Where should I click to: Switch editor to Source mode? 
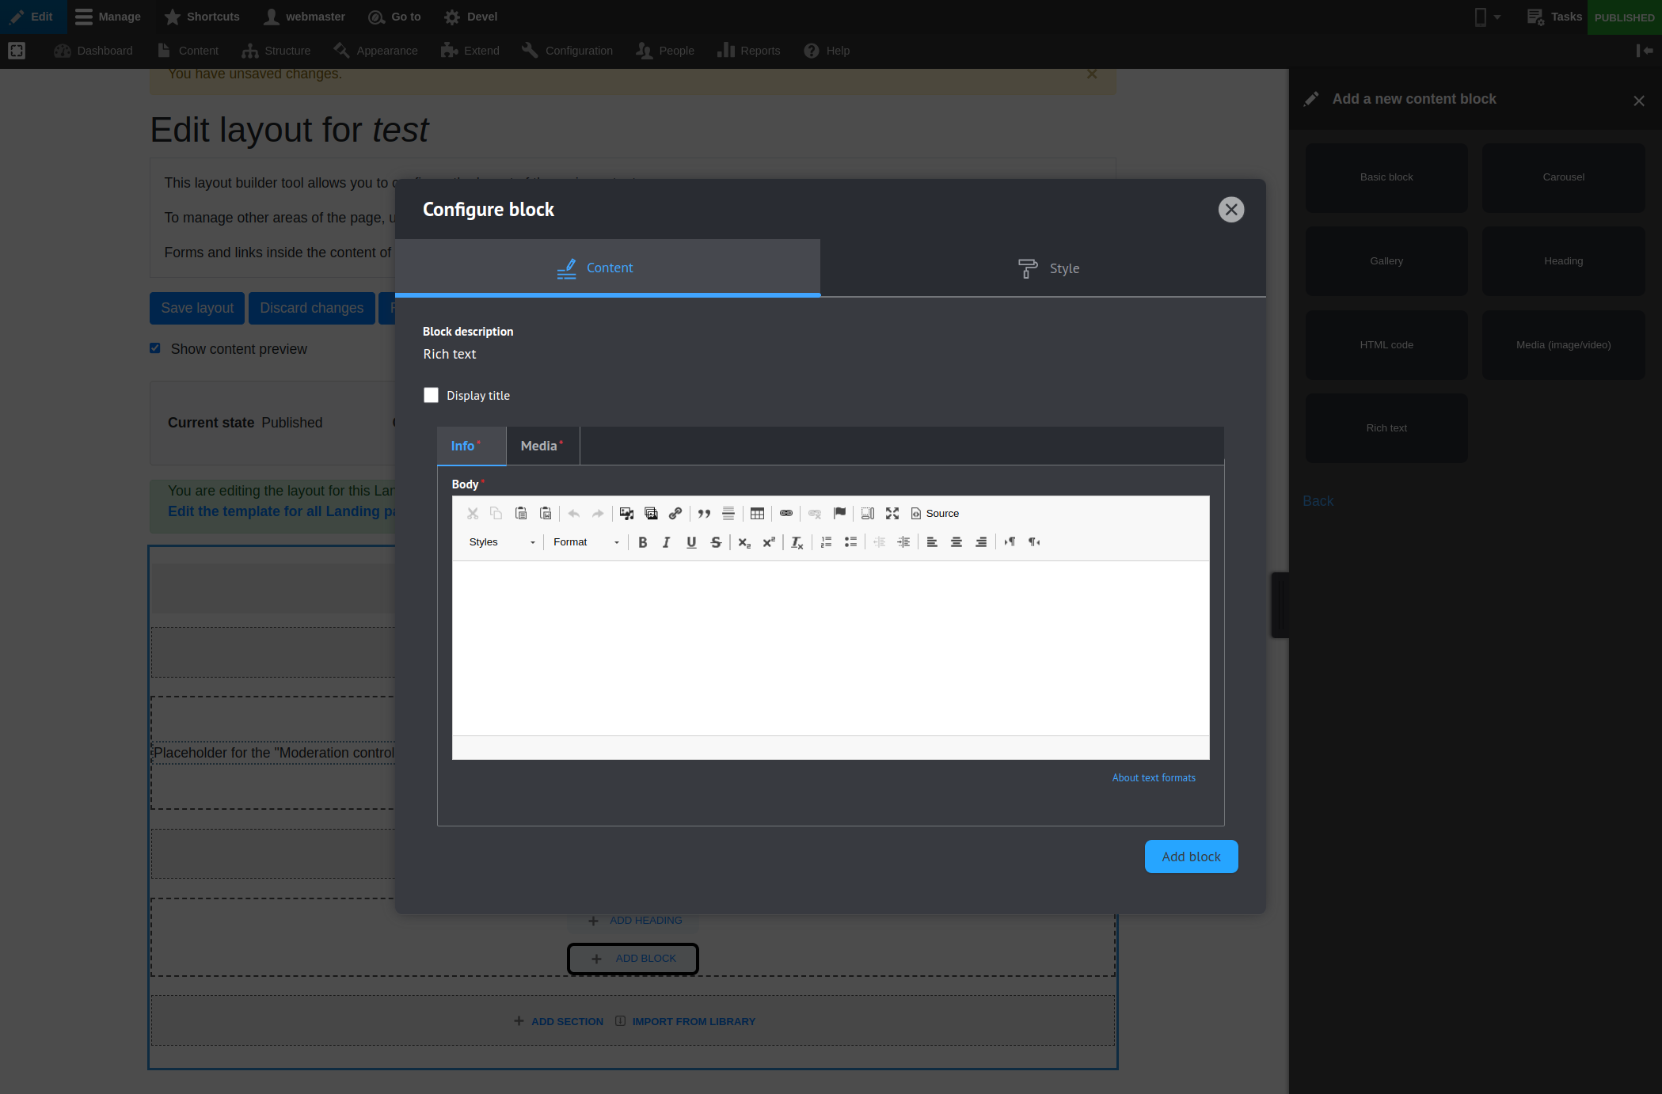coord(935,514)
